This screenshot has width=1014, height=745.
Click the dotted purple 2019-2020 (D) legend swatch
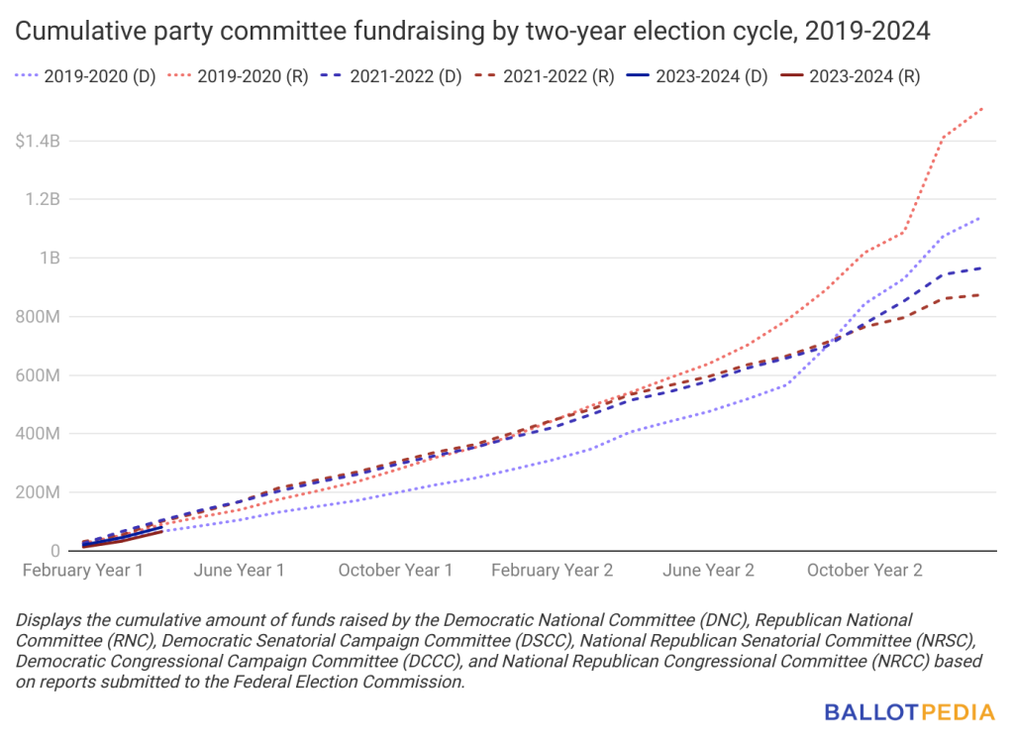[x=27, y=75]
